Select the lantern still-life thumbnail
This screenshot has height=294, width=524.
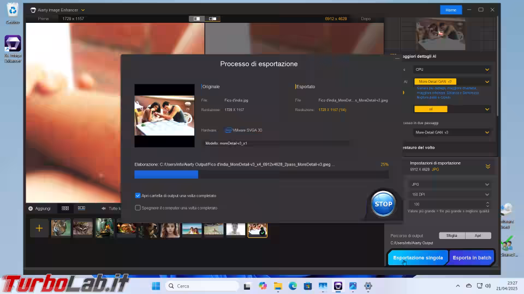105,228
